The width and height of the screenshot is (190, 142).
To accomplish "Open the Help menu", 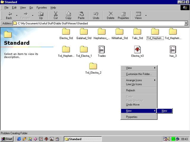I will coord(53,8).
